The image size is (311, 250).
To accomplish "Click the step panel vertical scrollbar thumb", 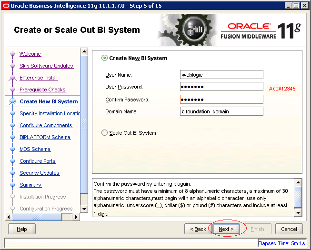I will (x=84, y=124).
